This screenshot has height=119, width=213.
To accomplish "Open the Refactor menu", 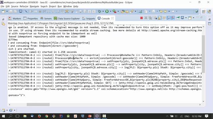I will click(24, 6).
